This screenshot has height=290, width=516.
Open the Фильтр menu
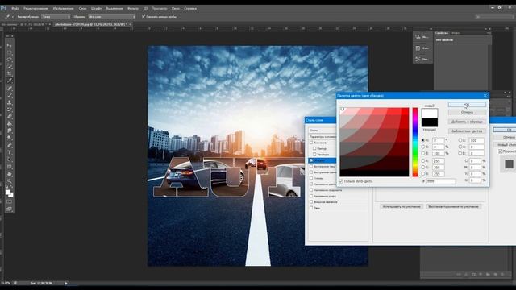click(133, 9)
